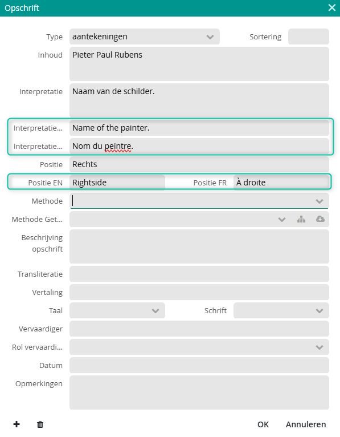
Task: Open the Methode dropdown arrow
Action: tap(319, 201)
